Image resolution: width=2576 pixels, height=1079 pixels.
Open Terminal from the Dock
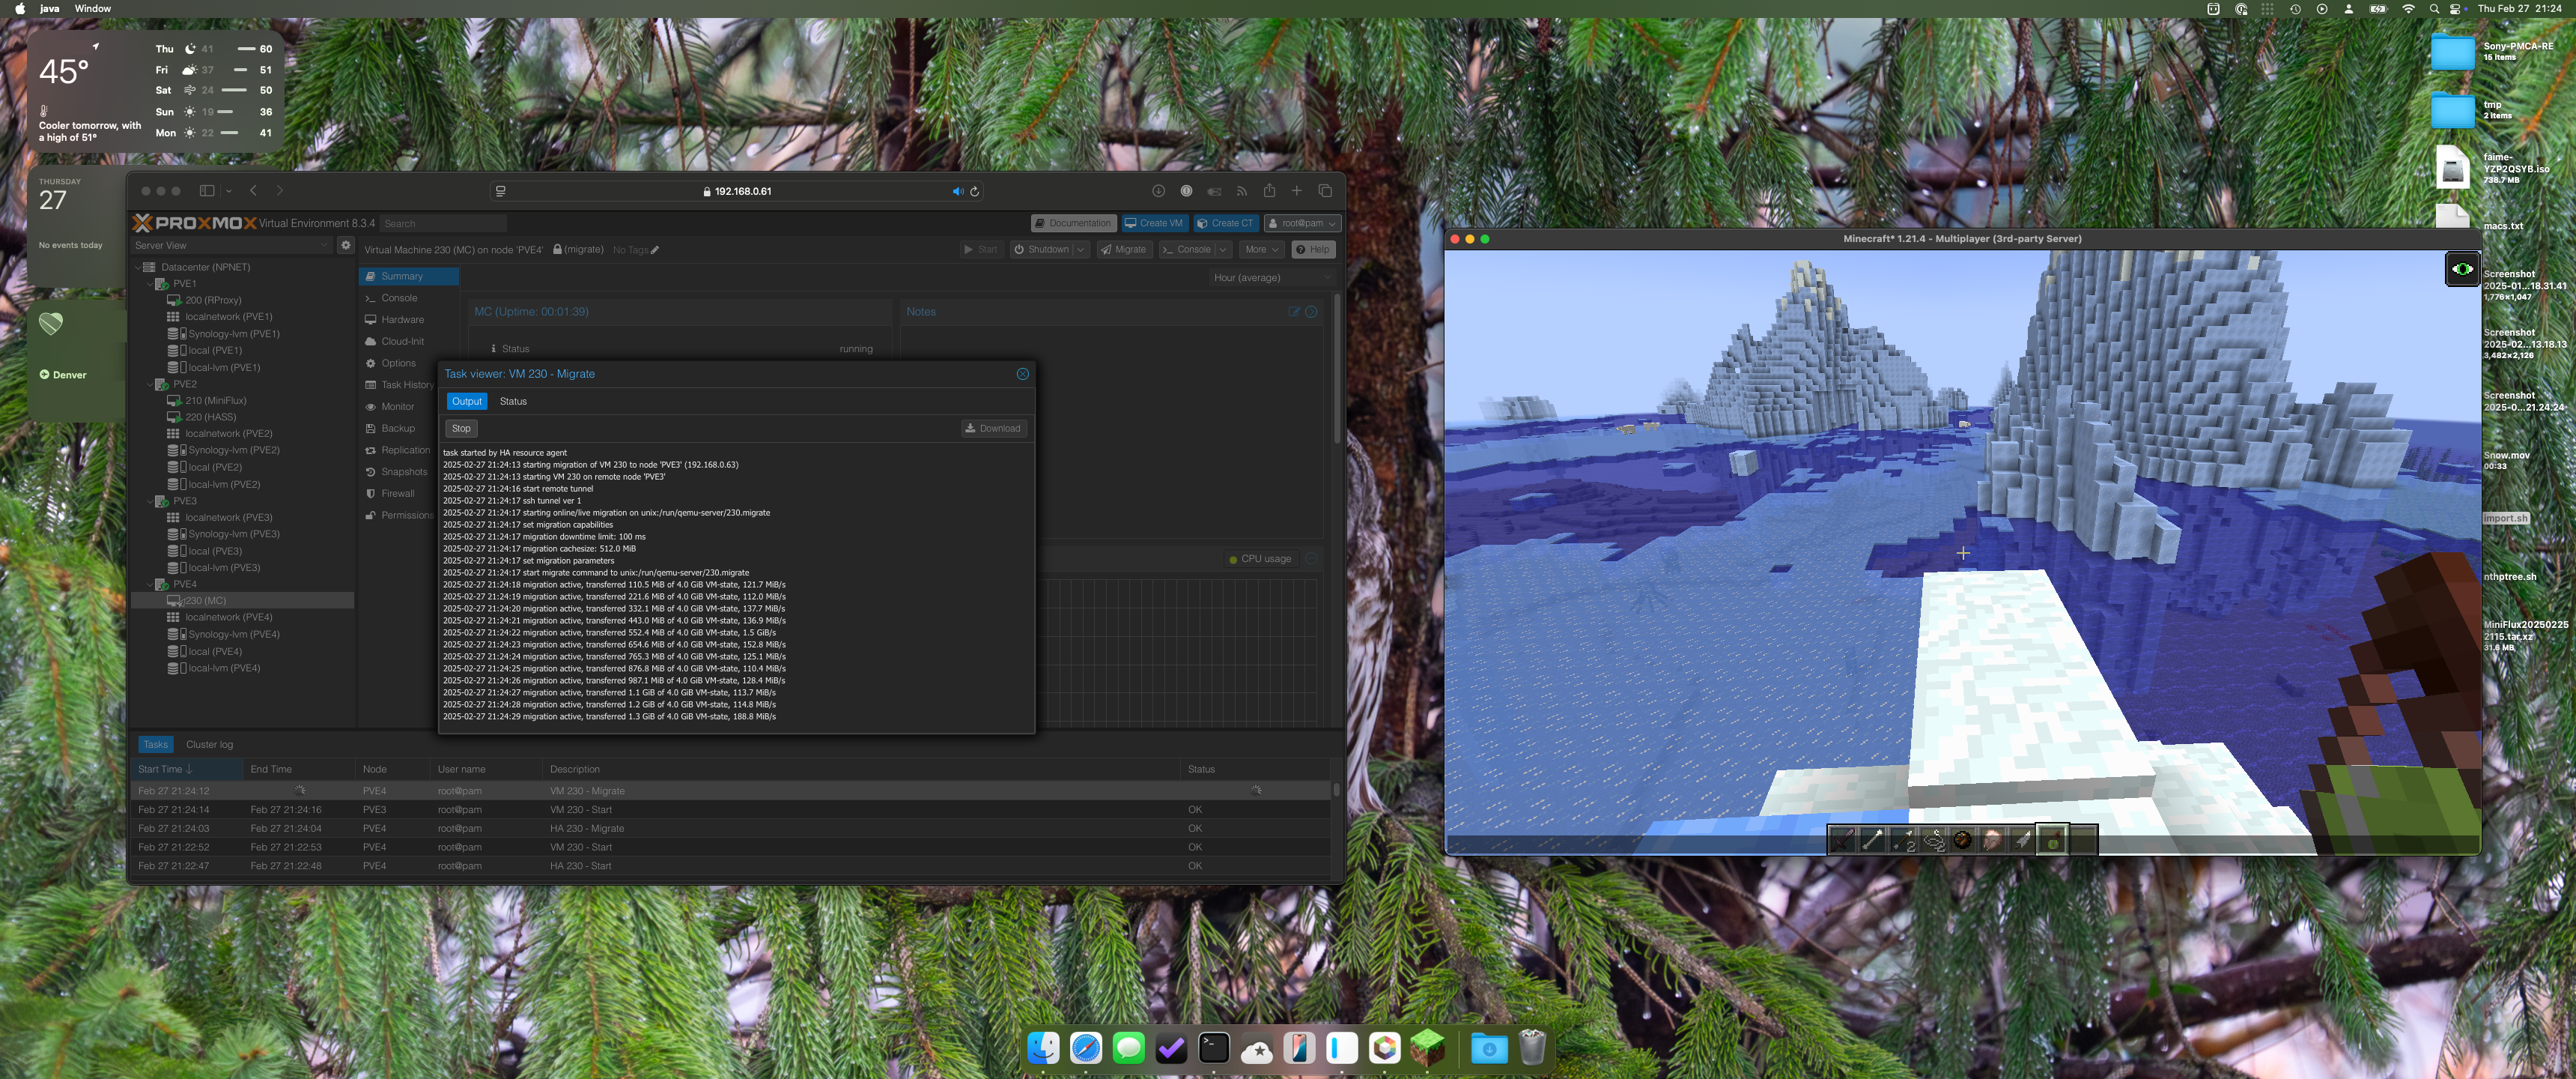1213,1048
